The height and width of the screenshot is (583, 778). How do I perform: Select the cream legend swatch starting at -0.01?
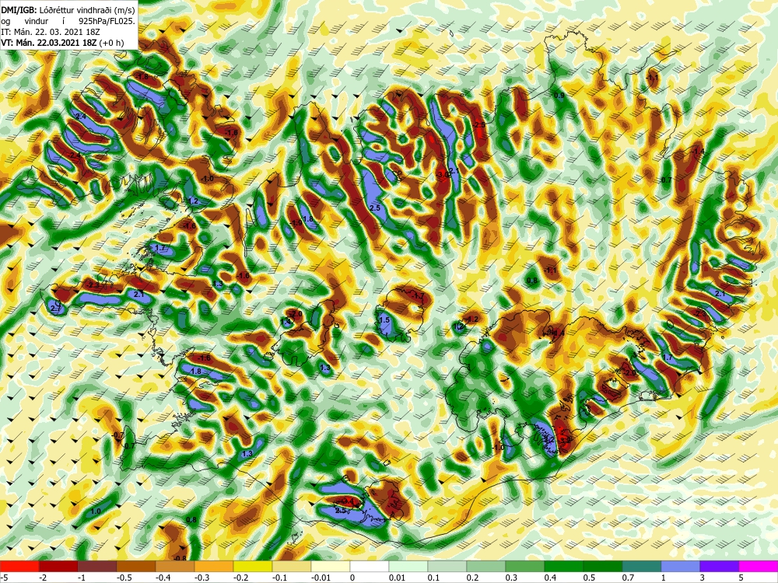pos(331,567)
